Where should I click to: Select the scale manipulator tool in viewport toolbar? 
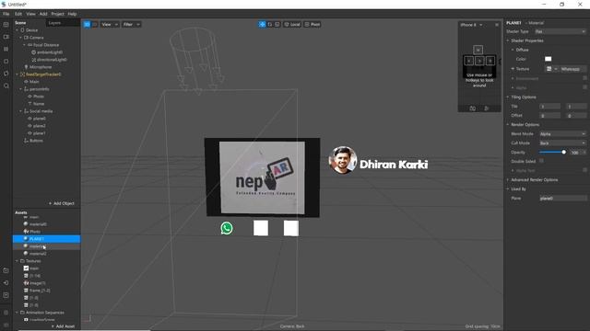point(277,25)
